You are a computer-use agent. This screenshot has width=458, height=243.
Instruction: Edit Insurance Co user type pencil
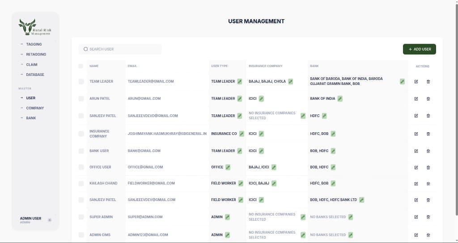[242, 134]
